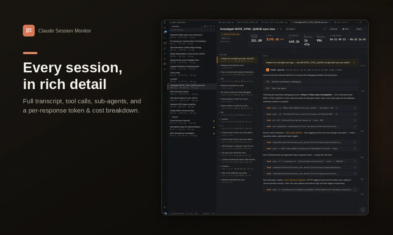Select turn 18 Why is the notification log empty

[x=237, y=174]
